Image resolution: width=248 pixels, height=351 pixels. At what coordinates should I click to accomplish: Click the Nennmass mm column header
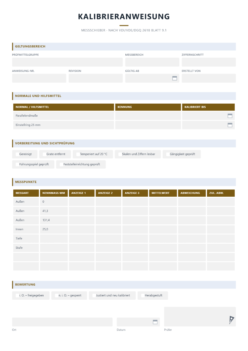(x=54, y=193)
